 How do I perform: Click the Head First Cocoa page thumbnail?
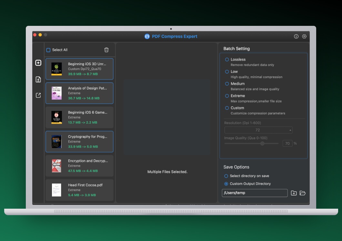[x=56, y=190]
